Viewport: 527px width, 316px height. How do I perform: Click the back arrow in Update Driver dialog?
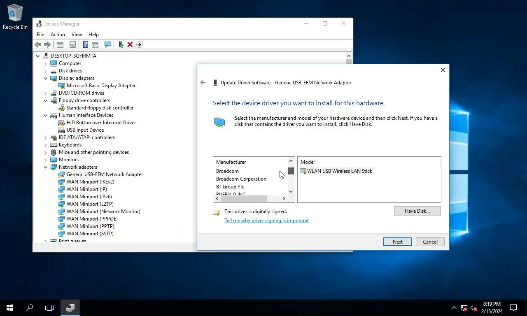203,82
